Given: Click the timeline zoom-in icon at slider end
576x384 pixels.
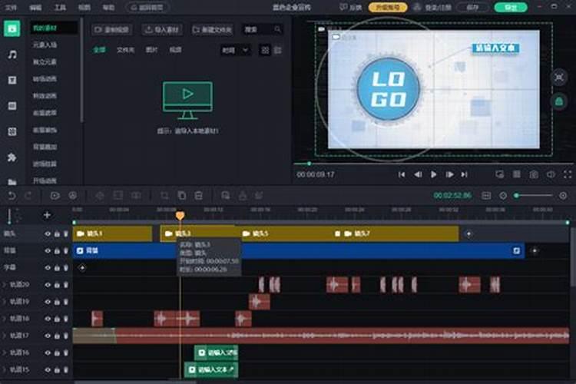Looking at the screenshot, I should click(563, 196).
